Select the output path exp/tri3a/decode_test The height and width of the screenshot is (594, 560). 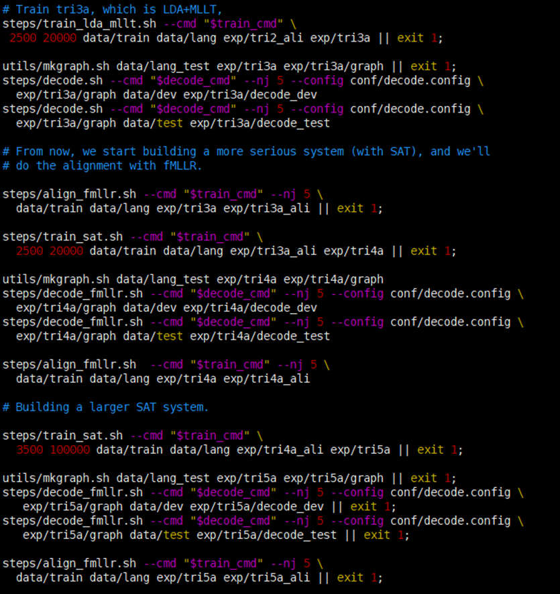click(260, 123)
